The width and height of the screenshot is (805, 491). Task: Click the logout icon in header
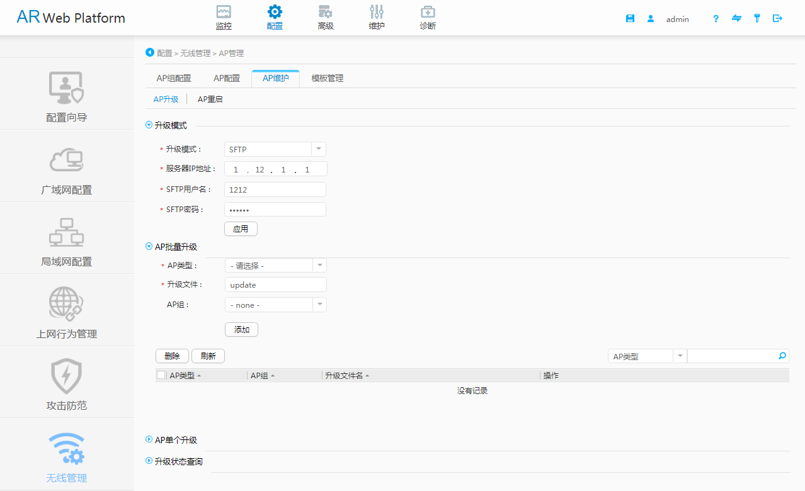click(x=777, y=19)
